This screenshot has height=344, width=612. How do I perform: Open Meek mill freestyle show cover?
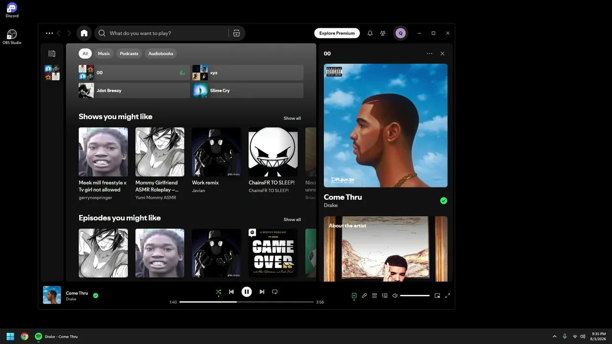(x=103, y=152)
